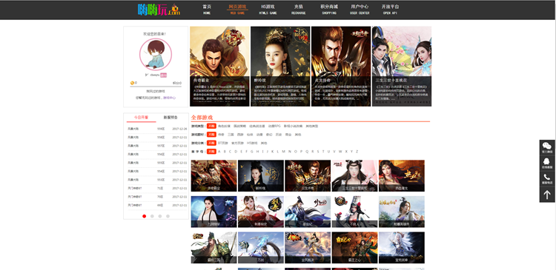Select 不限 in the 游戏类型 row
The height and width of the screenshot is (270, 556).
211,126
